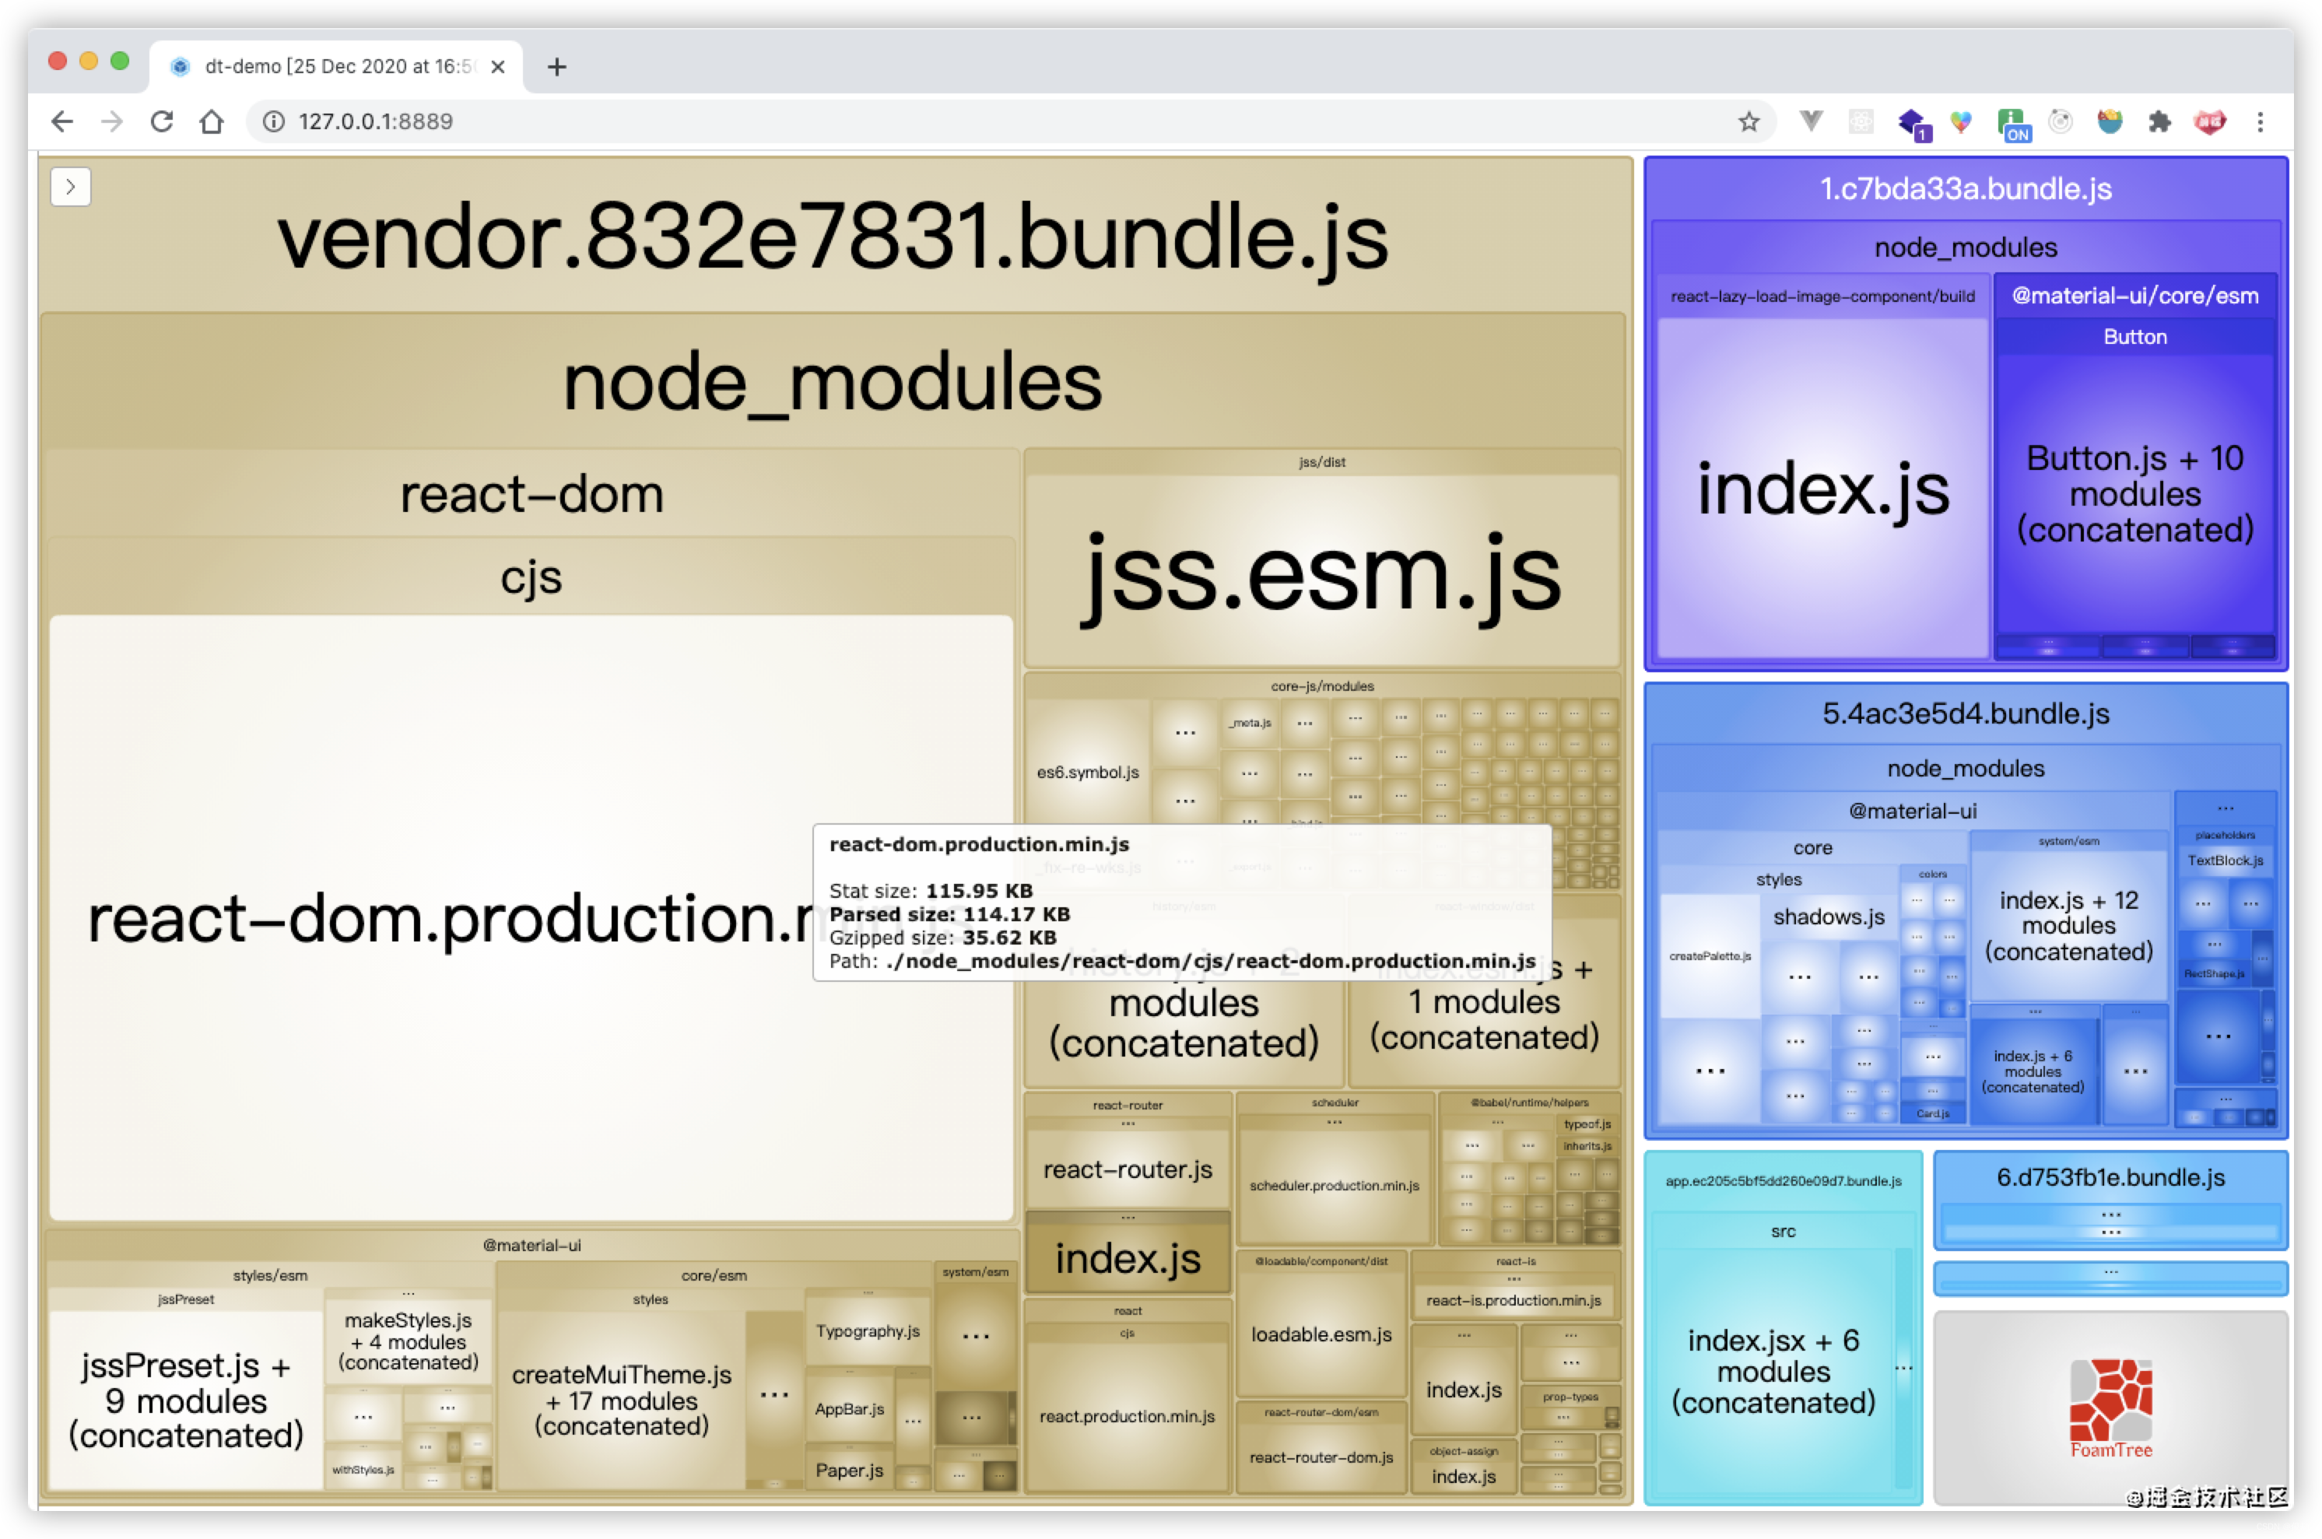
Task: Select the loadable.esm.js tile
Action: pyautogui.click(x=1321, y=1334)
